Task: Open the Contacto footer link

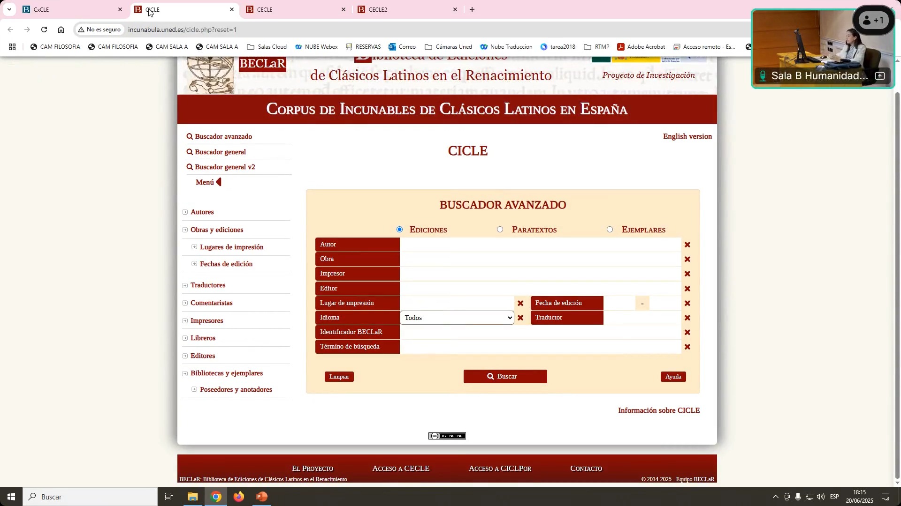Action: pyautogui.click(x=586, y=469)
